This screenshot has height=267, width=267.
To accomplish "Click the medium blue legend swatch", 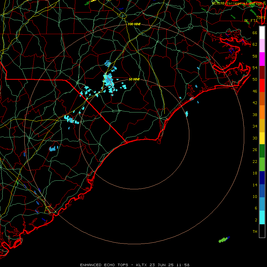I will pyautogui.click(x=262, y=191).
